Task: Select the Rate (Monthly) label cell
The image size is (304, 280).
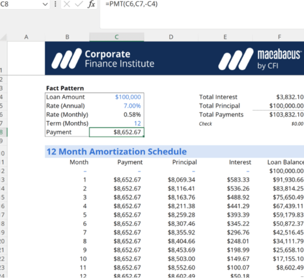Action: tap(67, 115)
